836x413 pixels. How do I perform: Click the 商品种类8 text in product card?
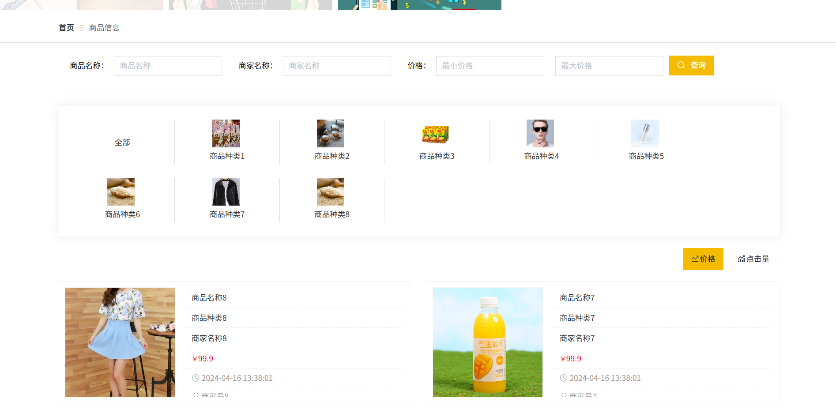coord(209,318)
